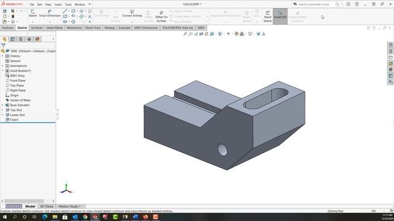Click taskbar search icon
The width and height of the screenshot is (394, 221).
point(15,217)
